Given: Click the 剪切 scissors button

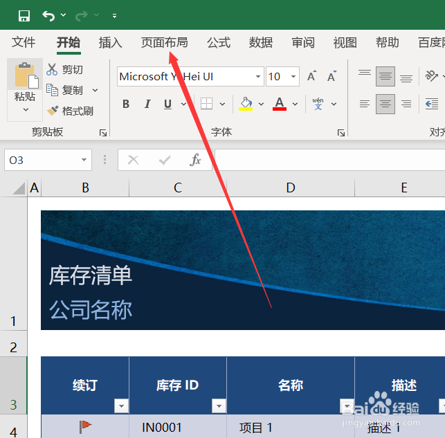Looking at the screenshot, I should tap(64, 69).
